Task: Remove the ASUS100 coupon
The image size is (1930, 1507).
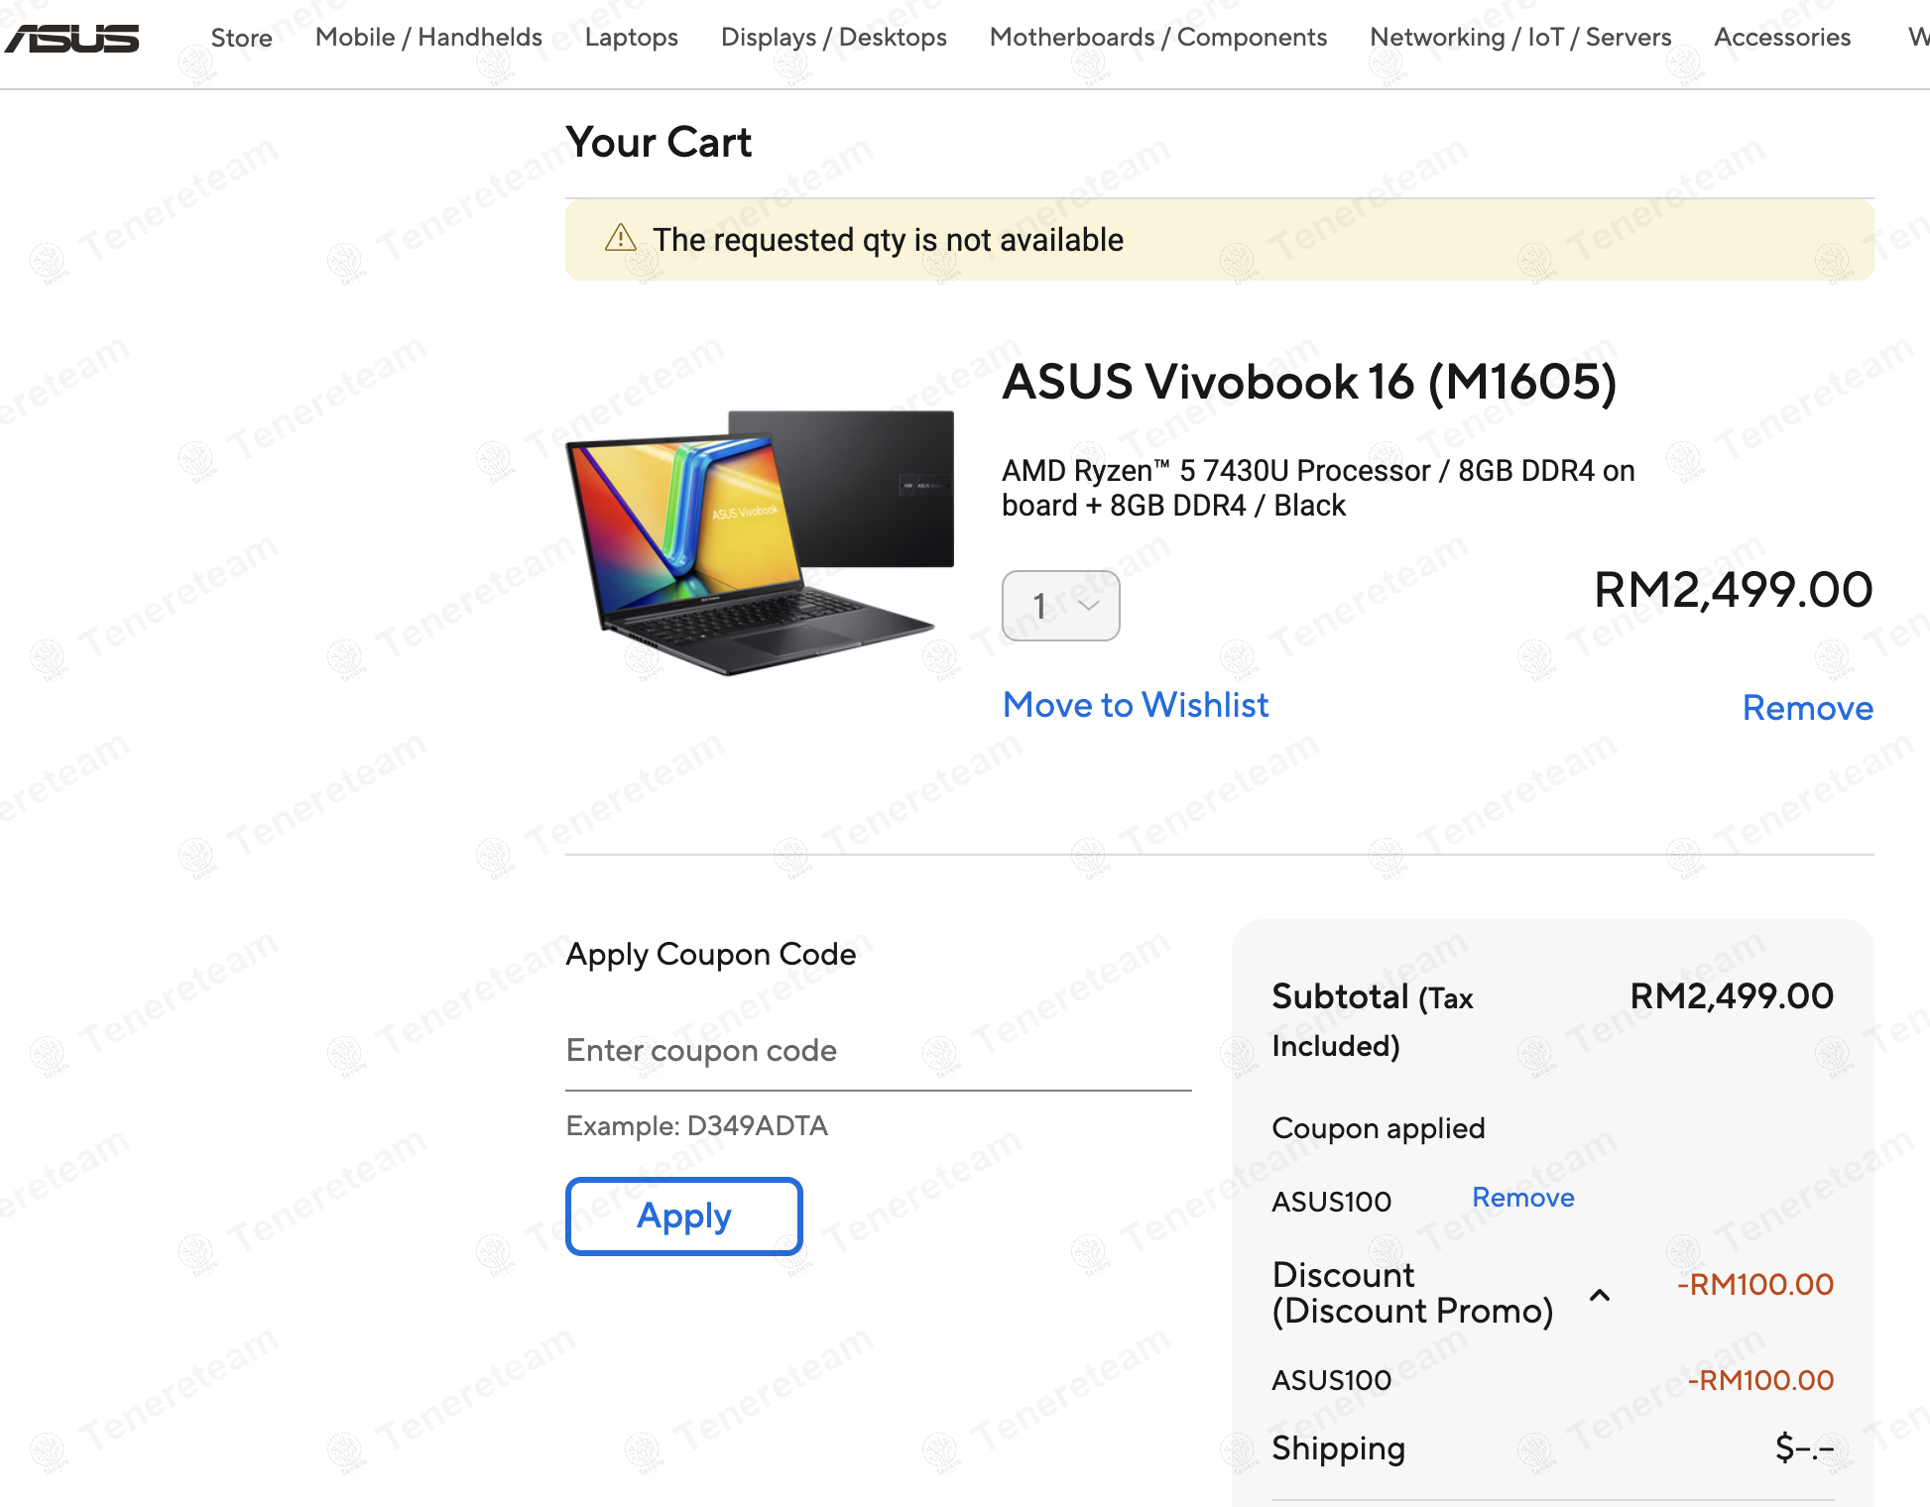Action: click(1523, 1198)
